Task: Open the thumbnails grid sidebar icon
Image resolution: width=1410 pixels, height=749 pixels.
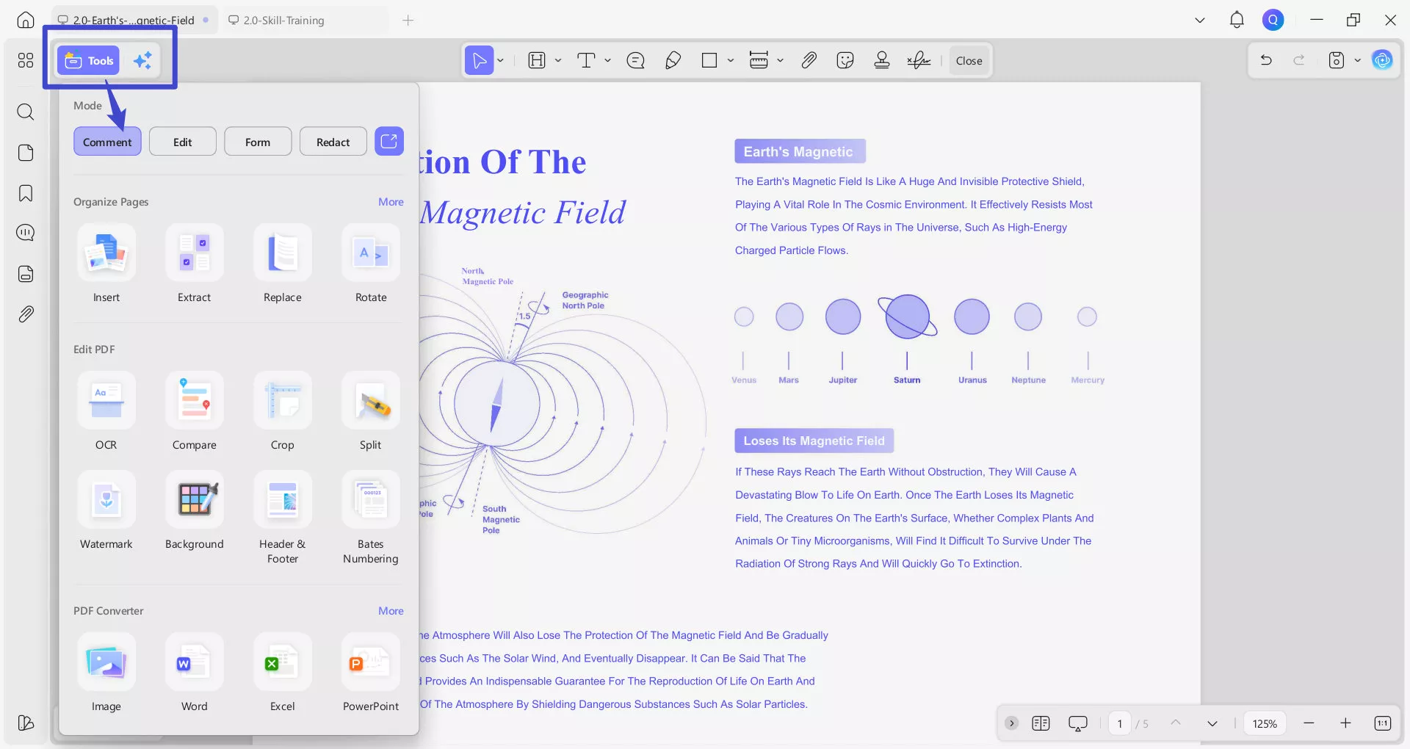Action: pos(26,60)
